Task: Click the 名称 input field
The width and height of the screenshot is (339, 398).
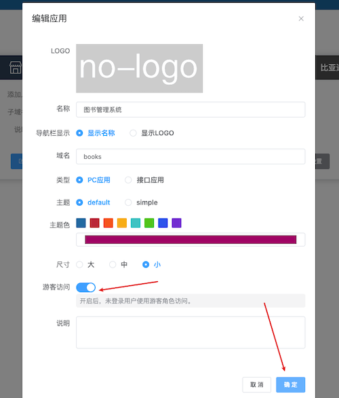Action: pyautogui.click(x=191, y=109)
